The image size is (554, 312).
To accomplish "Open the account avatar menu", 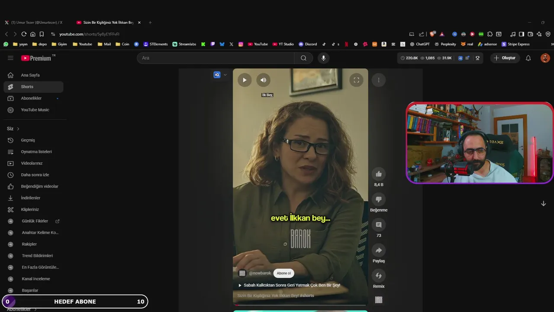I will (545, 58).
